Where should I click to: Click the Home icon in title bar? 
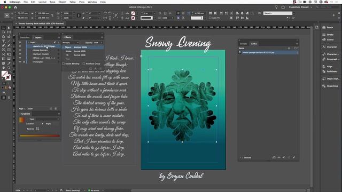point(15,7)
